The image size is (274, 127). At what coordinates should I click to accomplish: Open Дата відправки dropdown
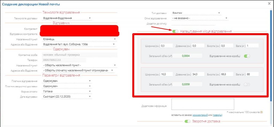point(67,96)
